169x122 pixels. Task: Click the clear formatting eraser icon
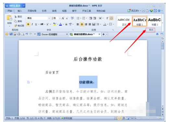[x=72, y=18]
